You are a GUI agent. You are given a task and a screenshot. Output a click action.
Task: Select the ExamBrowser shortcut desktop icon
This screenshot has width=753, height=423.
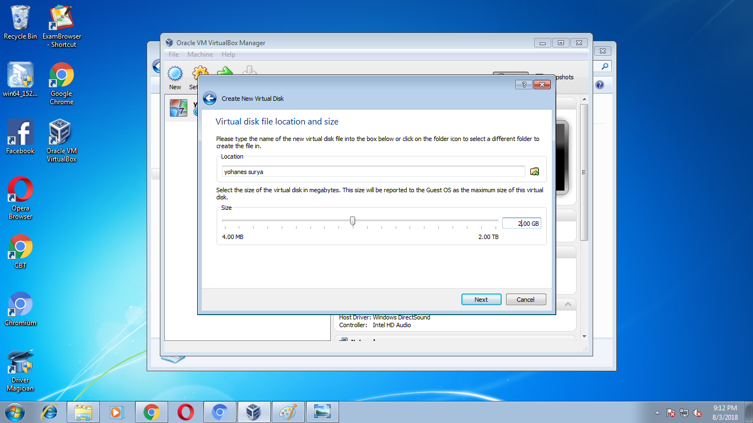[x=61, y=26]
